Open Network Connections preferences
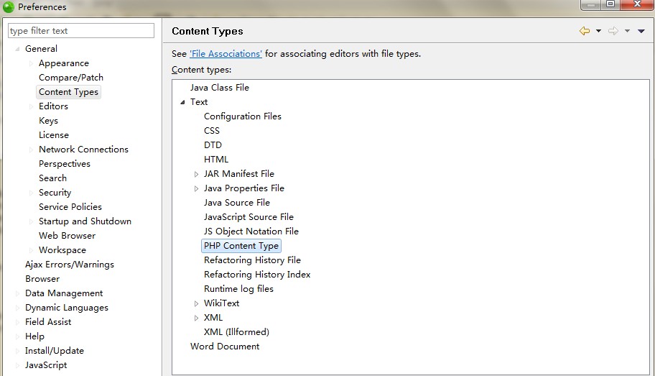Image resolution: width=655 pixels, height=376 pixels. (83, 150)
